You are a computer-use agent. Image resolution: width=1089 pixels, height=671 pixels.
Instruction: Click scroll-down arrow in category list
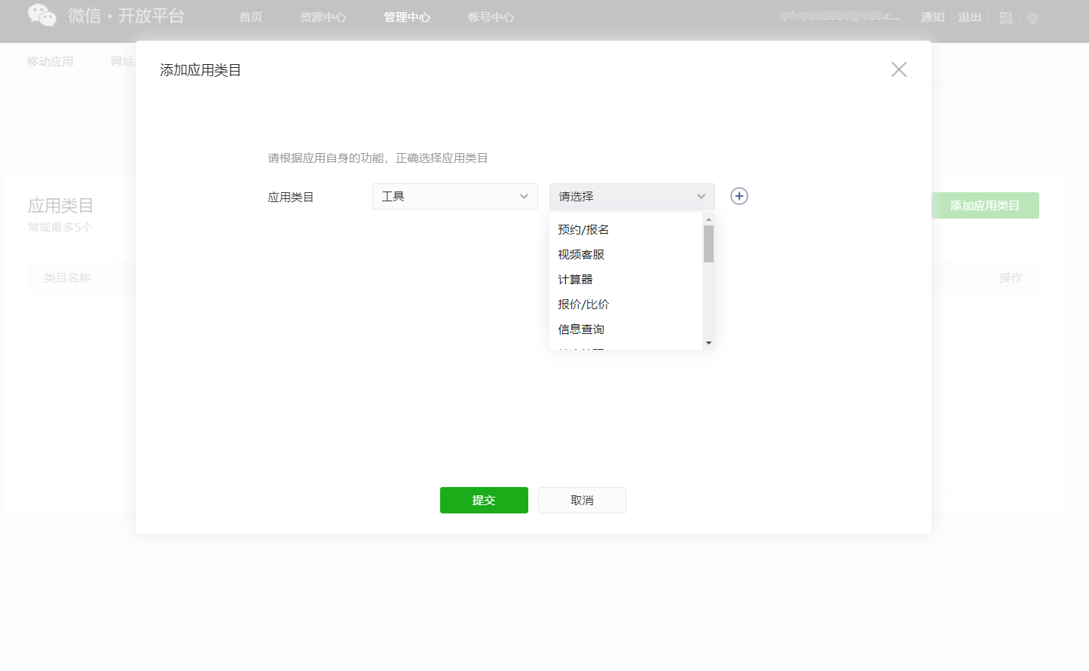click(x=708, y=343)
